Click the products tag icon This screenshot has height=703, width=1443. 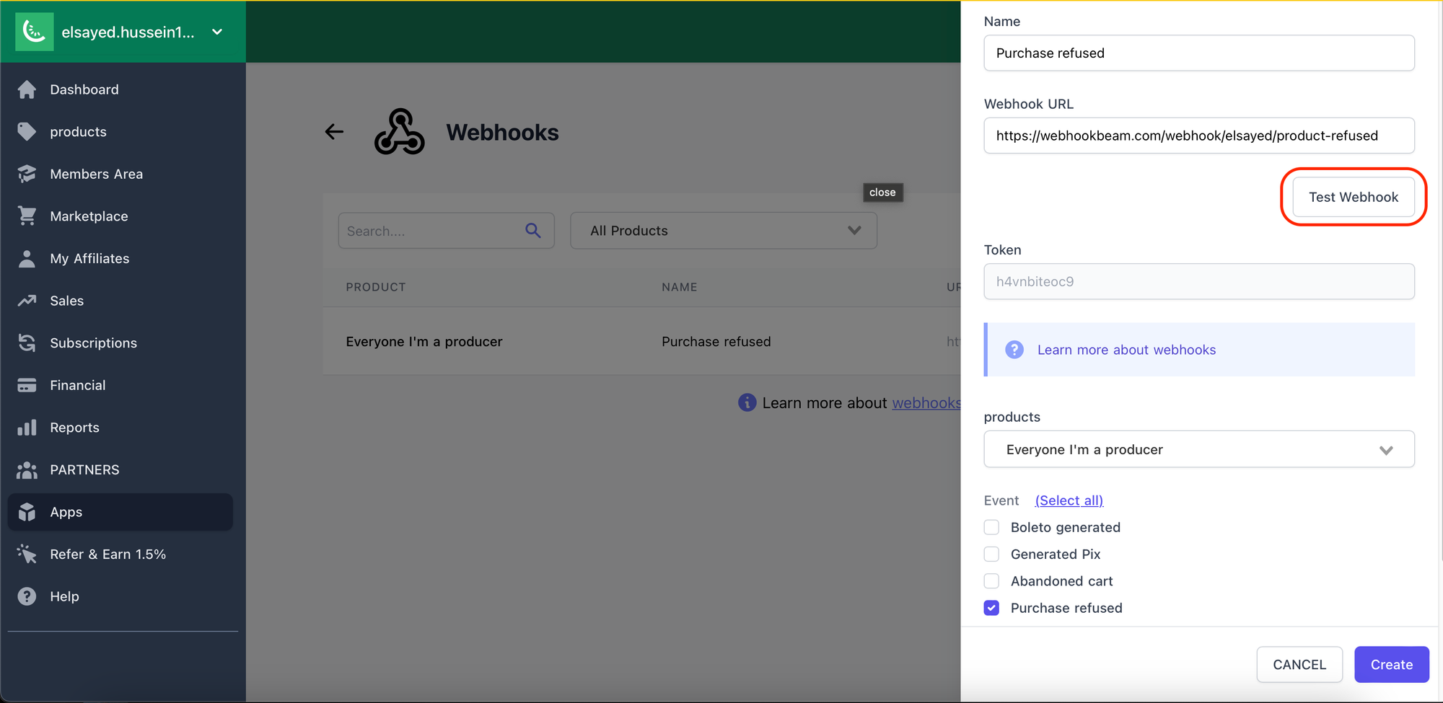27,131
